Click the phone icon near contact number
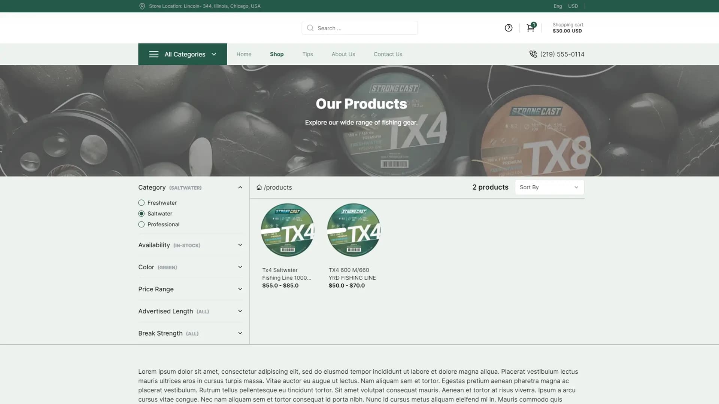The image size is (719, 404). click(533, 54)
